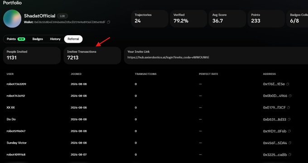Viewport: 308px width, 163px height.
Task: Click the address text 0x19D7...0F6b
Action: point(274,131)
